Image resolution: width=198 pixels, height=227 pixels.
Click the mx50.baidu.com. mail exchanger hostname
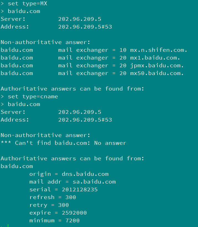pos(157,73)
